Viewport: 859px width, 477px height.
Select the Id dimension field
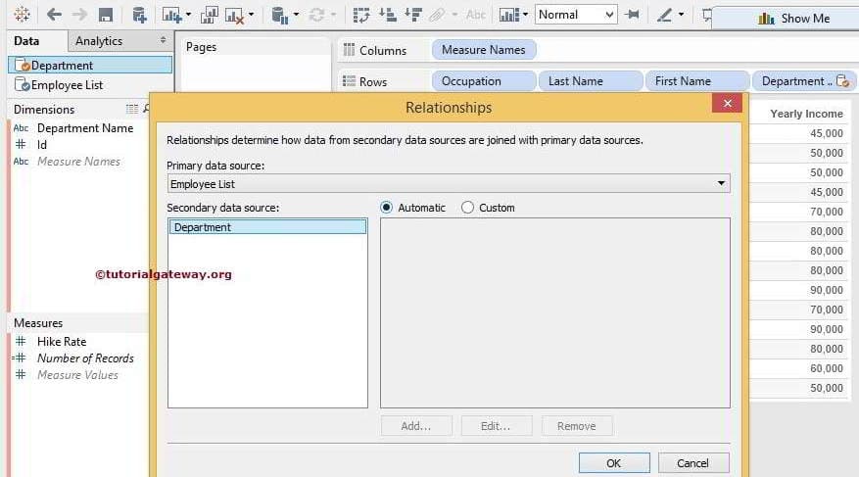tap(42, 145)
